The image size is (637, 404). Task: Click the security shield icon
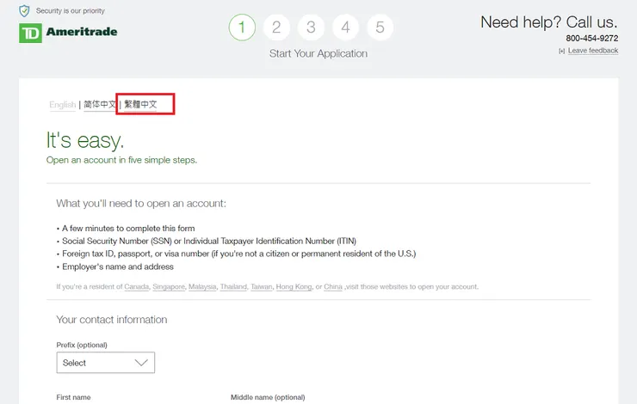[24, 11]
